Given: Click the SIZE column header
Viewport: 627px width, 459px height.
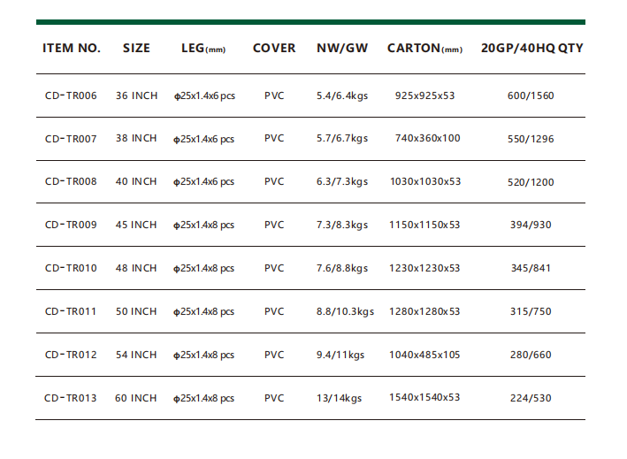Looking at the screenshot, I should pyautogui.click(x=136, y=48).
